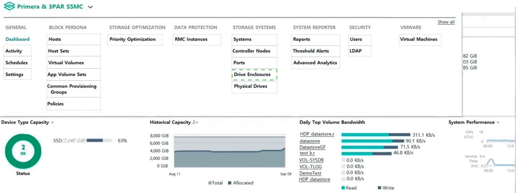This screenshot has height=193, width=517.
Task: Click Show all link in menu
Action: coord(446,22)
